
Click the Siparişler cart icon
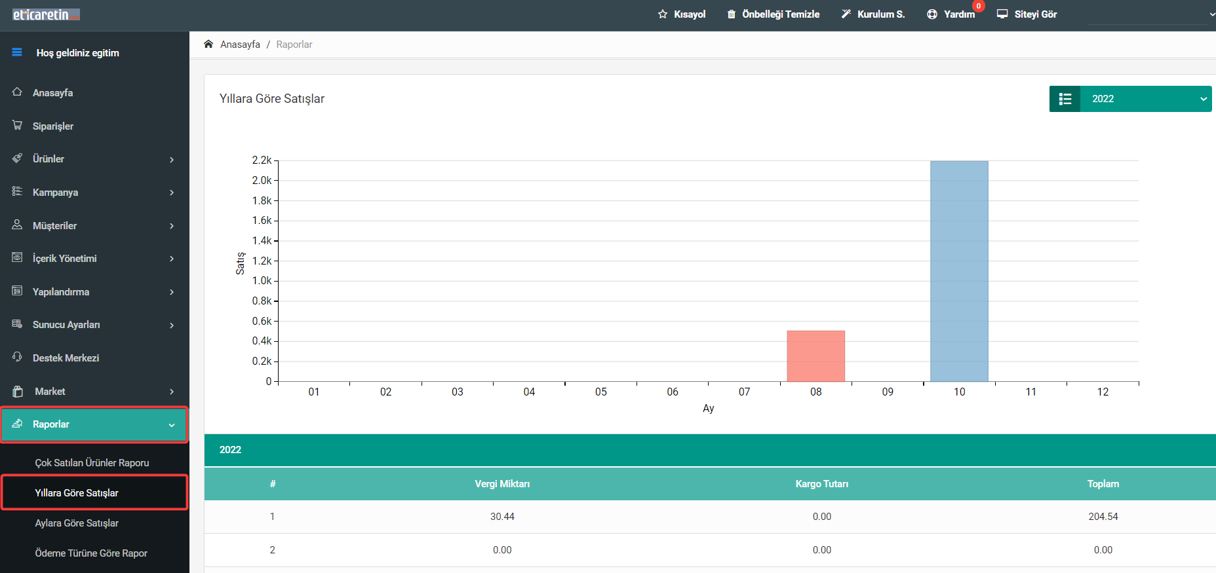click(x=17, y=125)
